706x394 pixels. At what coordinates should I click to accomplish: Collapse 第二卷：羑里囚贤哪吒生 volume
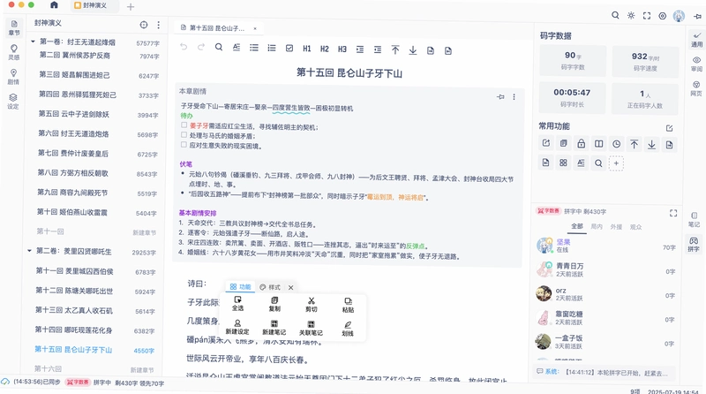pyautogui.click(x=29, y=251)
